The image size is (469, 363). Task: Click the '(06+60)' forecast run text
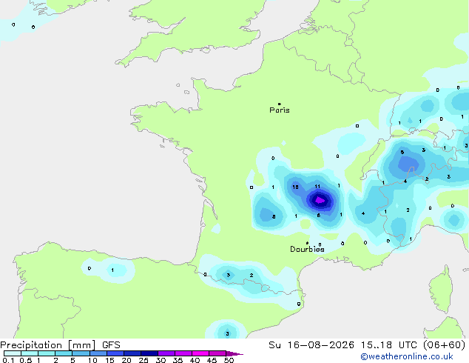444,345
